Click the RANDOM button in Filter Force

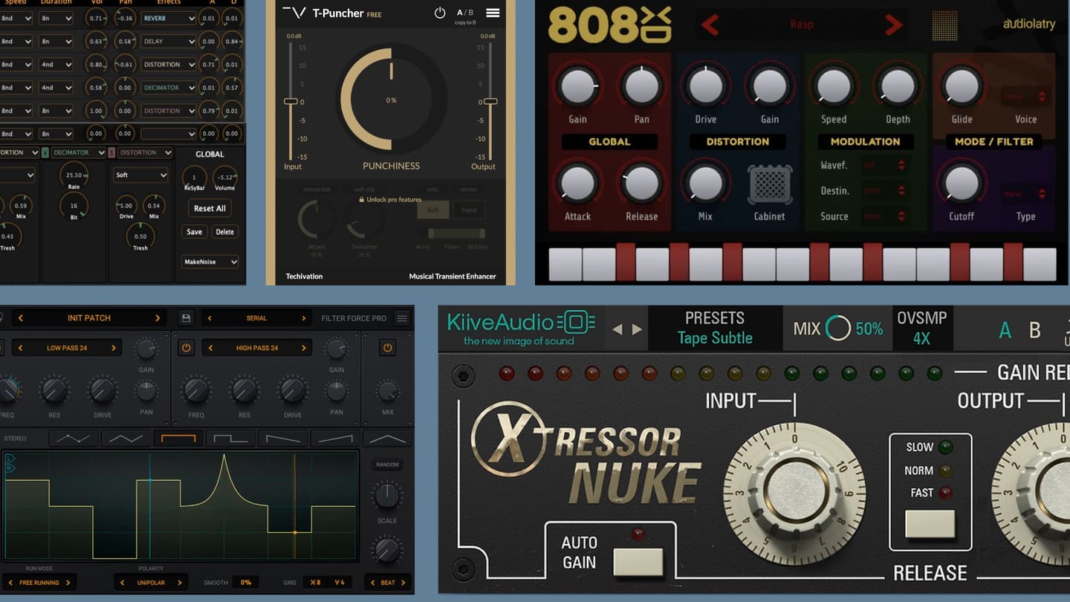point(387,465)
